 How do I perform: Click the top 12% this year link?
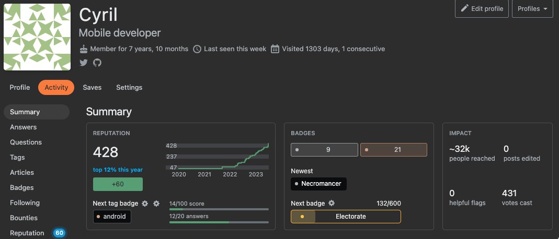click(118, 170)
